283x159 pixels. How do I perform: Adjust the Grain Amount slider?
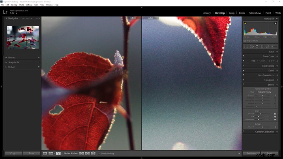[261, 114]
